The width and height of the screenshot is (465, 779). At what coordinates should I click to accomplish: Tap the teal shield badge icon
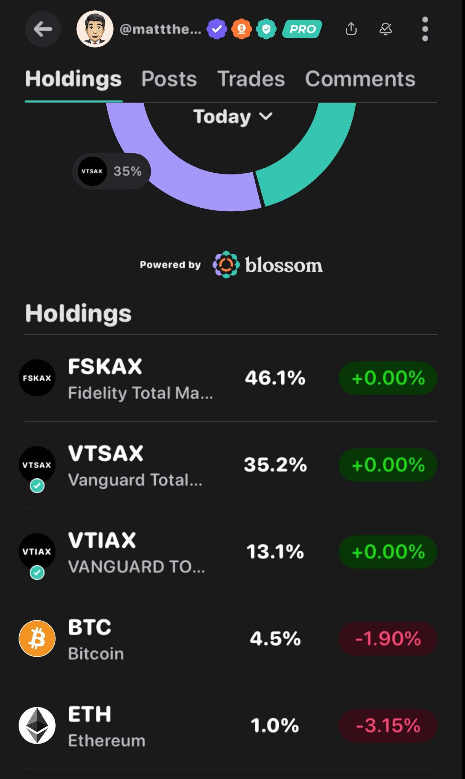(266, 29)
